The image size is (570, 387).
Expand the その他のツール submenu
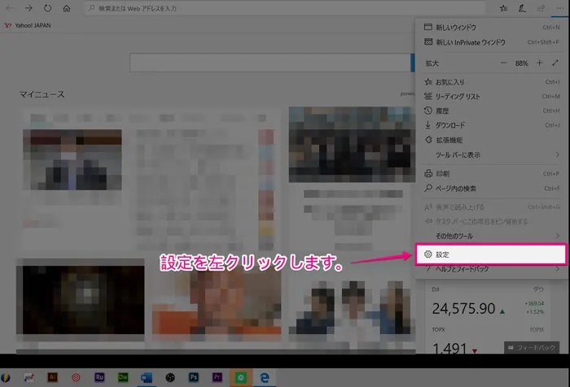click(x=492, y=236)
